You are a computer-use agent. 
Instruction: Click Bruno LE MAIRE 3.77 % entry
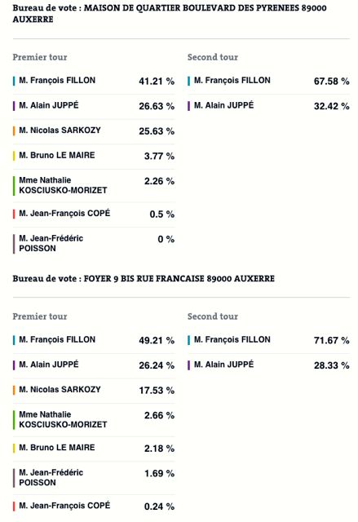click(x=94, y=156)
